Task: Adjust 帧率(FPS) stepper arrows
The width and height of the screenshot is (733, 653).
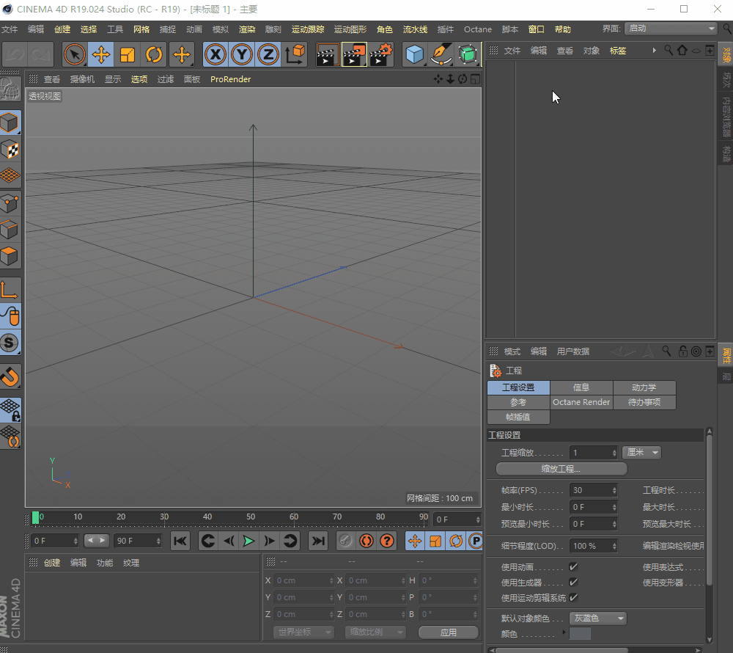Action: click(614, 490)
